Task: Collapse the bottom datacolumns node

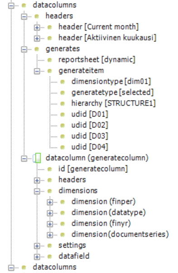Action: click(x=11, y=268)
